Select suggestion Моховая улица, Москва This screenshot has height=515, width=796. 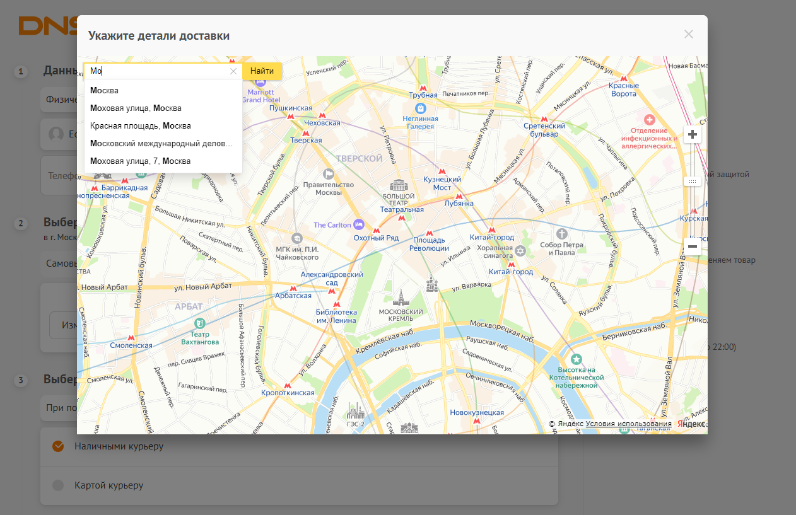(163, 108)
